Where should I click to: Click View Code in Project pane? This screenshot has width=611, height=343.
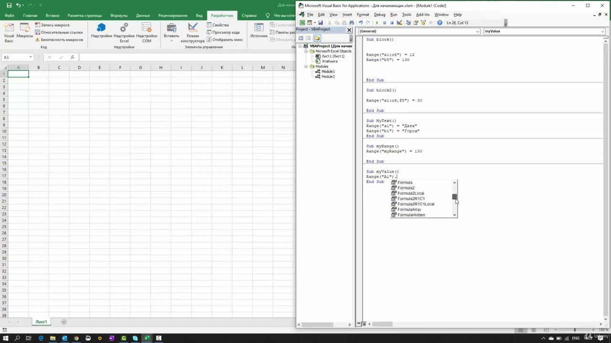(301, 38)
